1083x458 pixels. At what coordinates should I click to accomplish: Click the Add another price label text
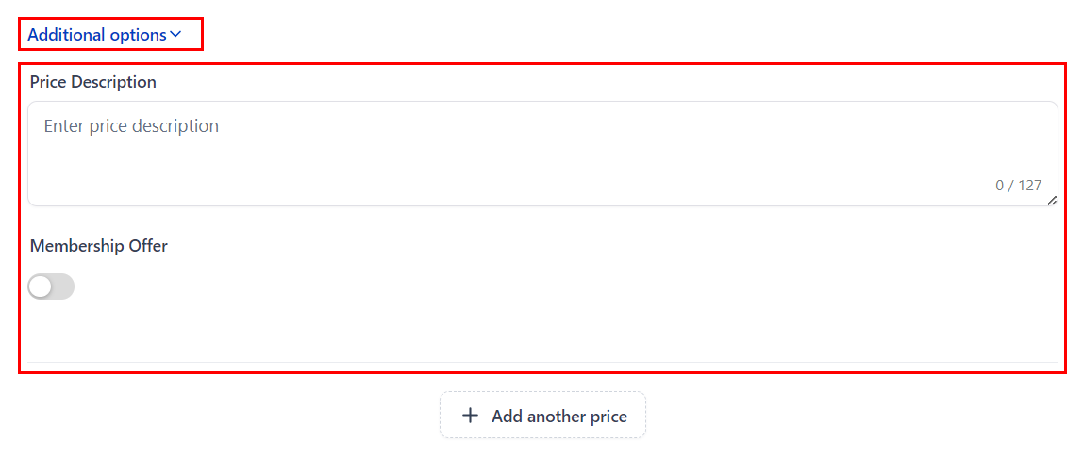pos(558,416)
